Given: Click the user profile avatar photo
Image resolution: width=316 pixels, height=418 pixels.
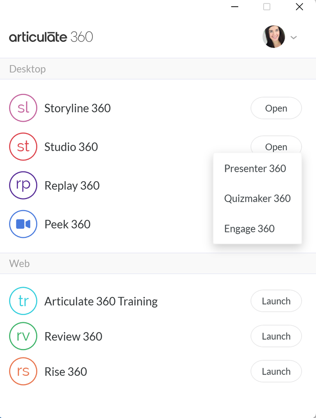Looking at the screenshot, I should click(x=274, y=37).
